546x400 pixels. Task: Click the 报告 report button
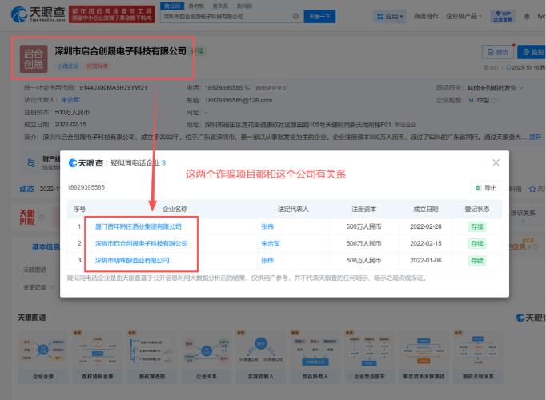[498, 52]
